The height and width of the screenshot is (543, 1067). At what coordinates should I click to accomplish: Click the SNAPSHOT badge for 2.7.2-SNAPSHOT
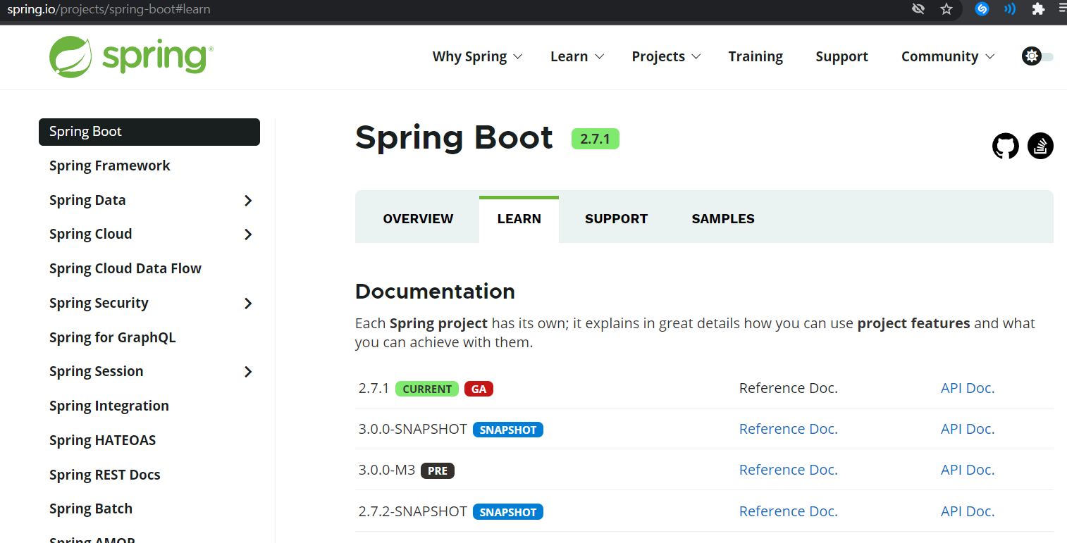pos(507,512)
